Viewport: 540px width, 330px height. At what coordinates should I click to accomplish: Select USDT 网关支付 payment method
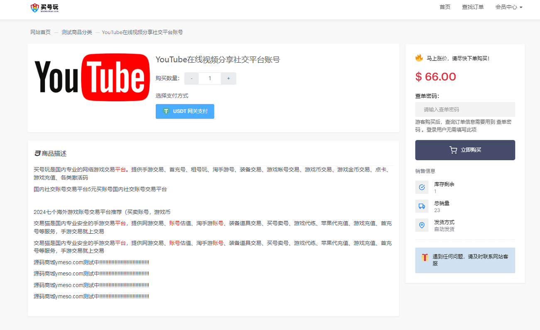[185, 111]
